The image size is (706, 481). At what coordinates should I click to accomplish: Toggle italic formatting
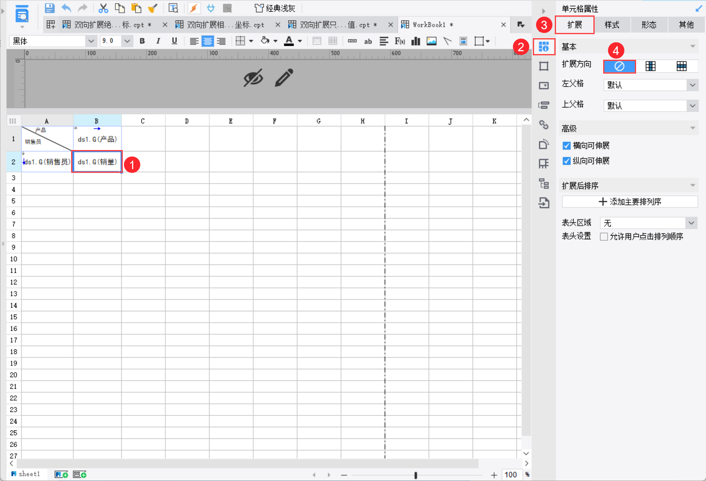158,41
